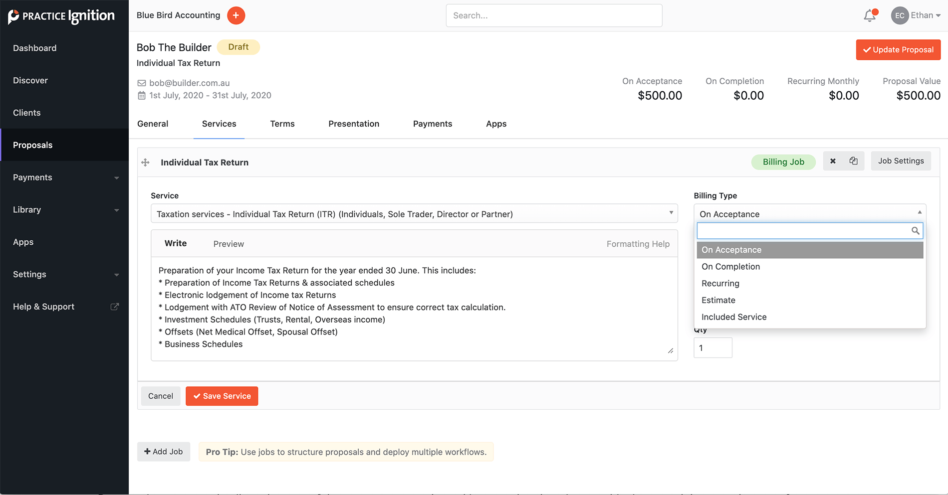948x495 pixels.
Task: Click the Add Job button
Action: [164, 452]
